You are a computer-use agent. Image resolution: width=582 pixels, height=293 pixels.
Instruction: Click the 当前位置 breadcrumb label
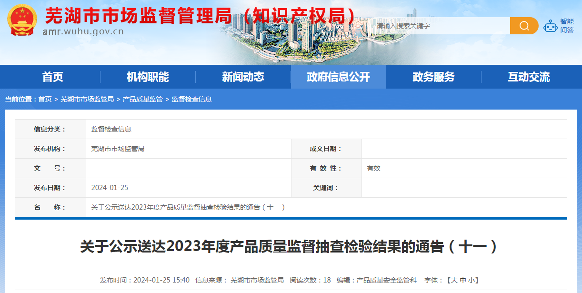[x=21, y=99]
